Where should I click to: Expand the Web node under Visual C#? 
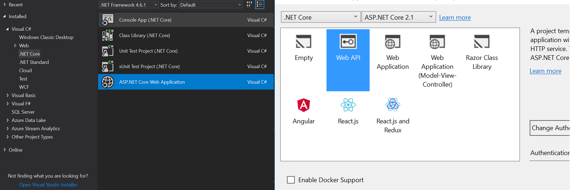[15, 46]
